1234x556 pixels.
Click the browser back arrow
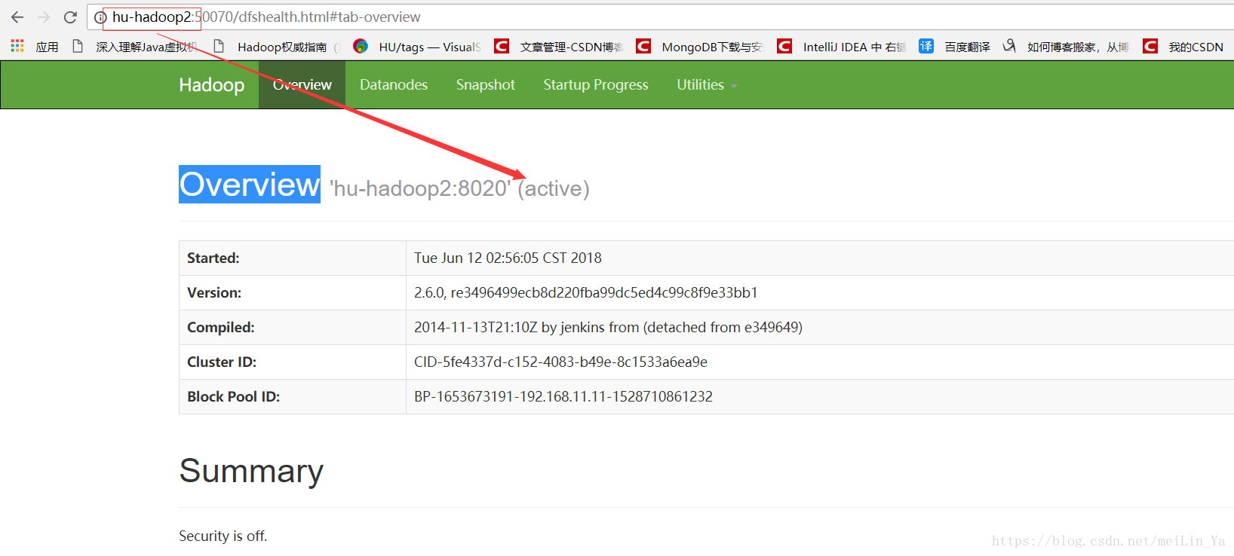[17, 17]
